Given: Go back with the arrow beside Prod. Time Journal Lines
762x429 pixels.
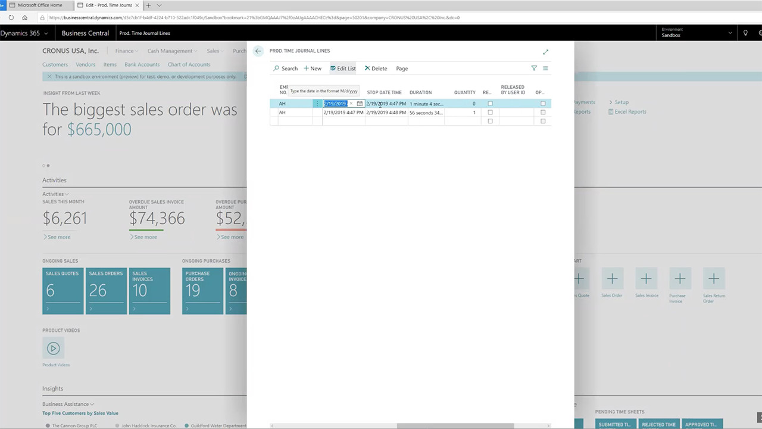Looking at the screenshot, I should (258, 51).
